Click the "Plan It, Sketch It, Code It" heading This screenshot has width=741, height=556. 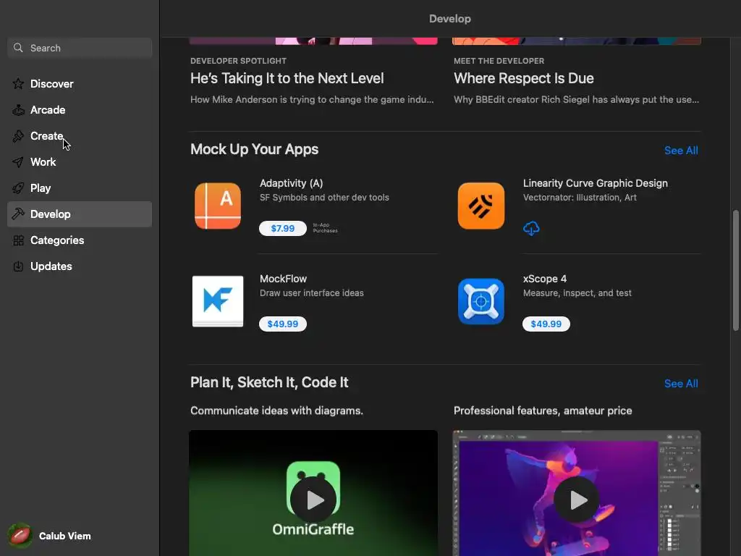pos(269,382)
